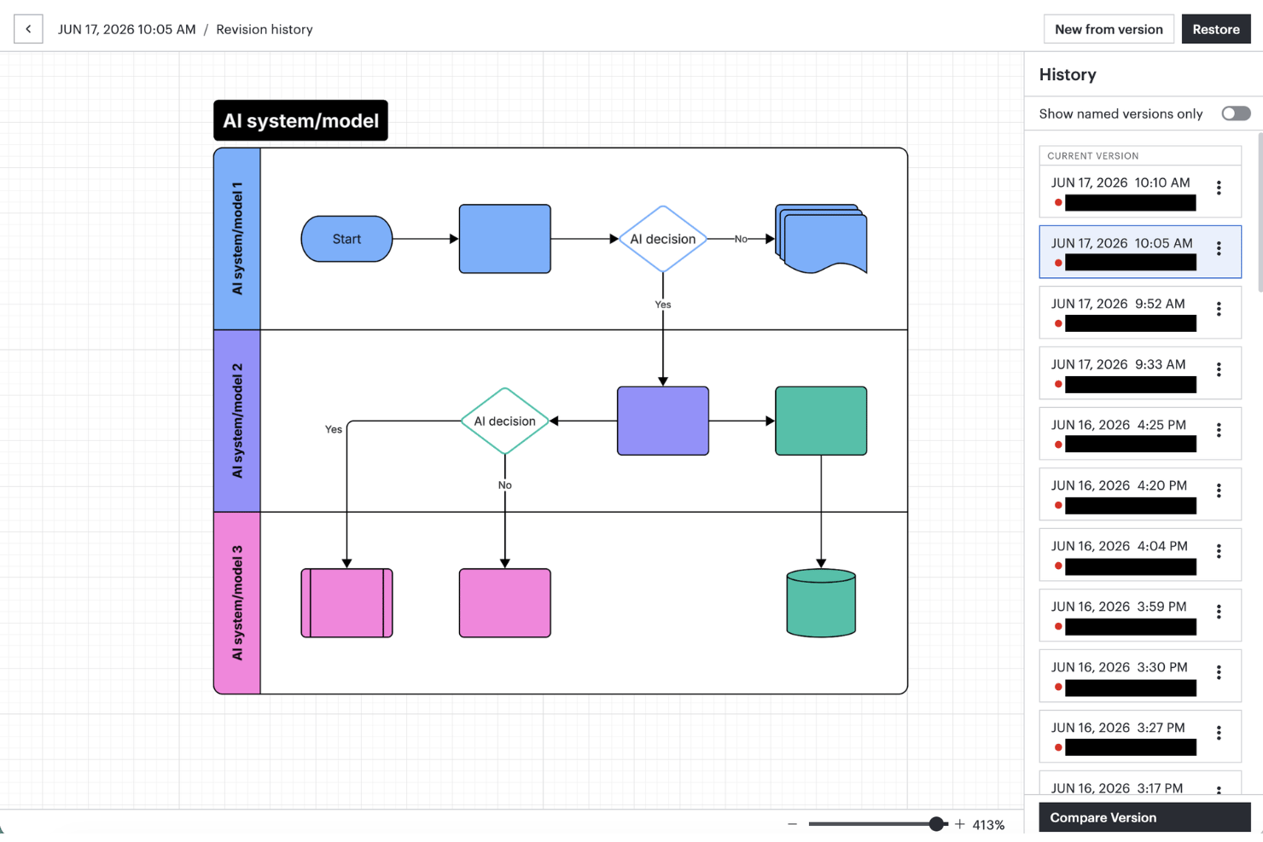Click the pink predefined process shape
Screen dimensions: 1263x842
pyautogui.click(x=346, y=603)
